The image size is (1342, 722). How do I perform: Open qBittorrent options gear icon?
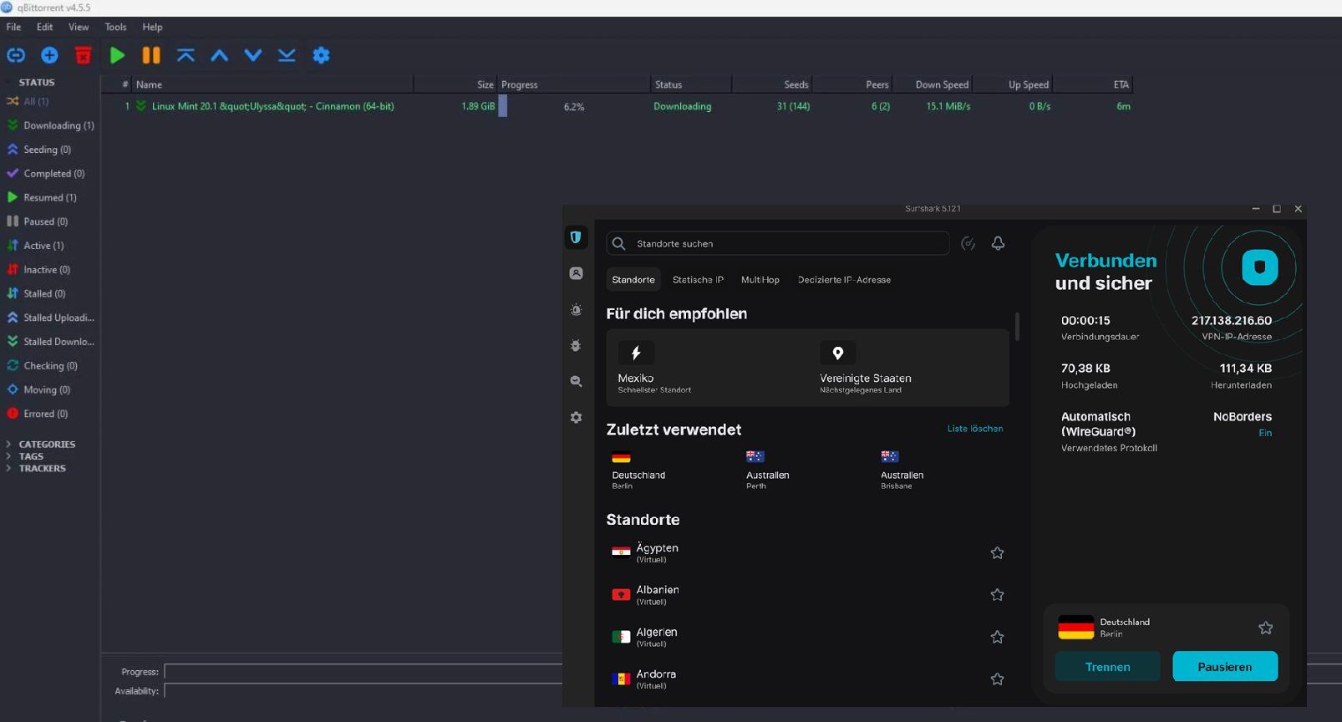tap(321, 55)
